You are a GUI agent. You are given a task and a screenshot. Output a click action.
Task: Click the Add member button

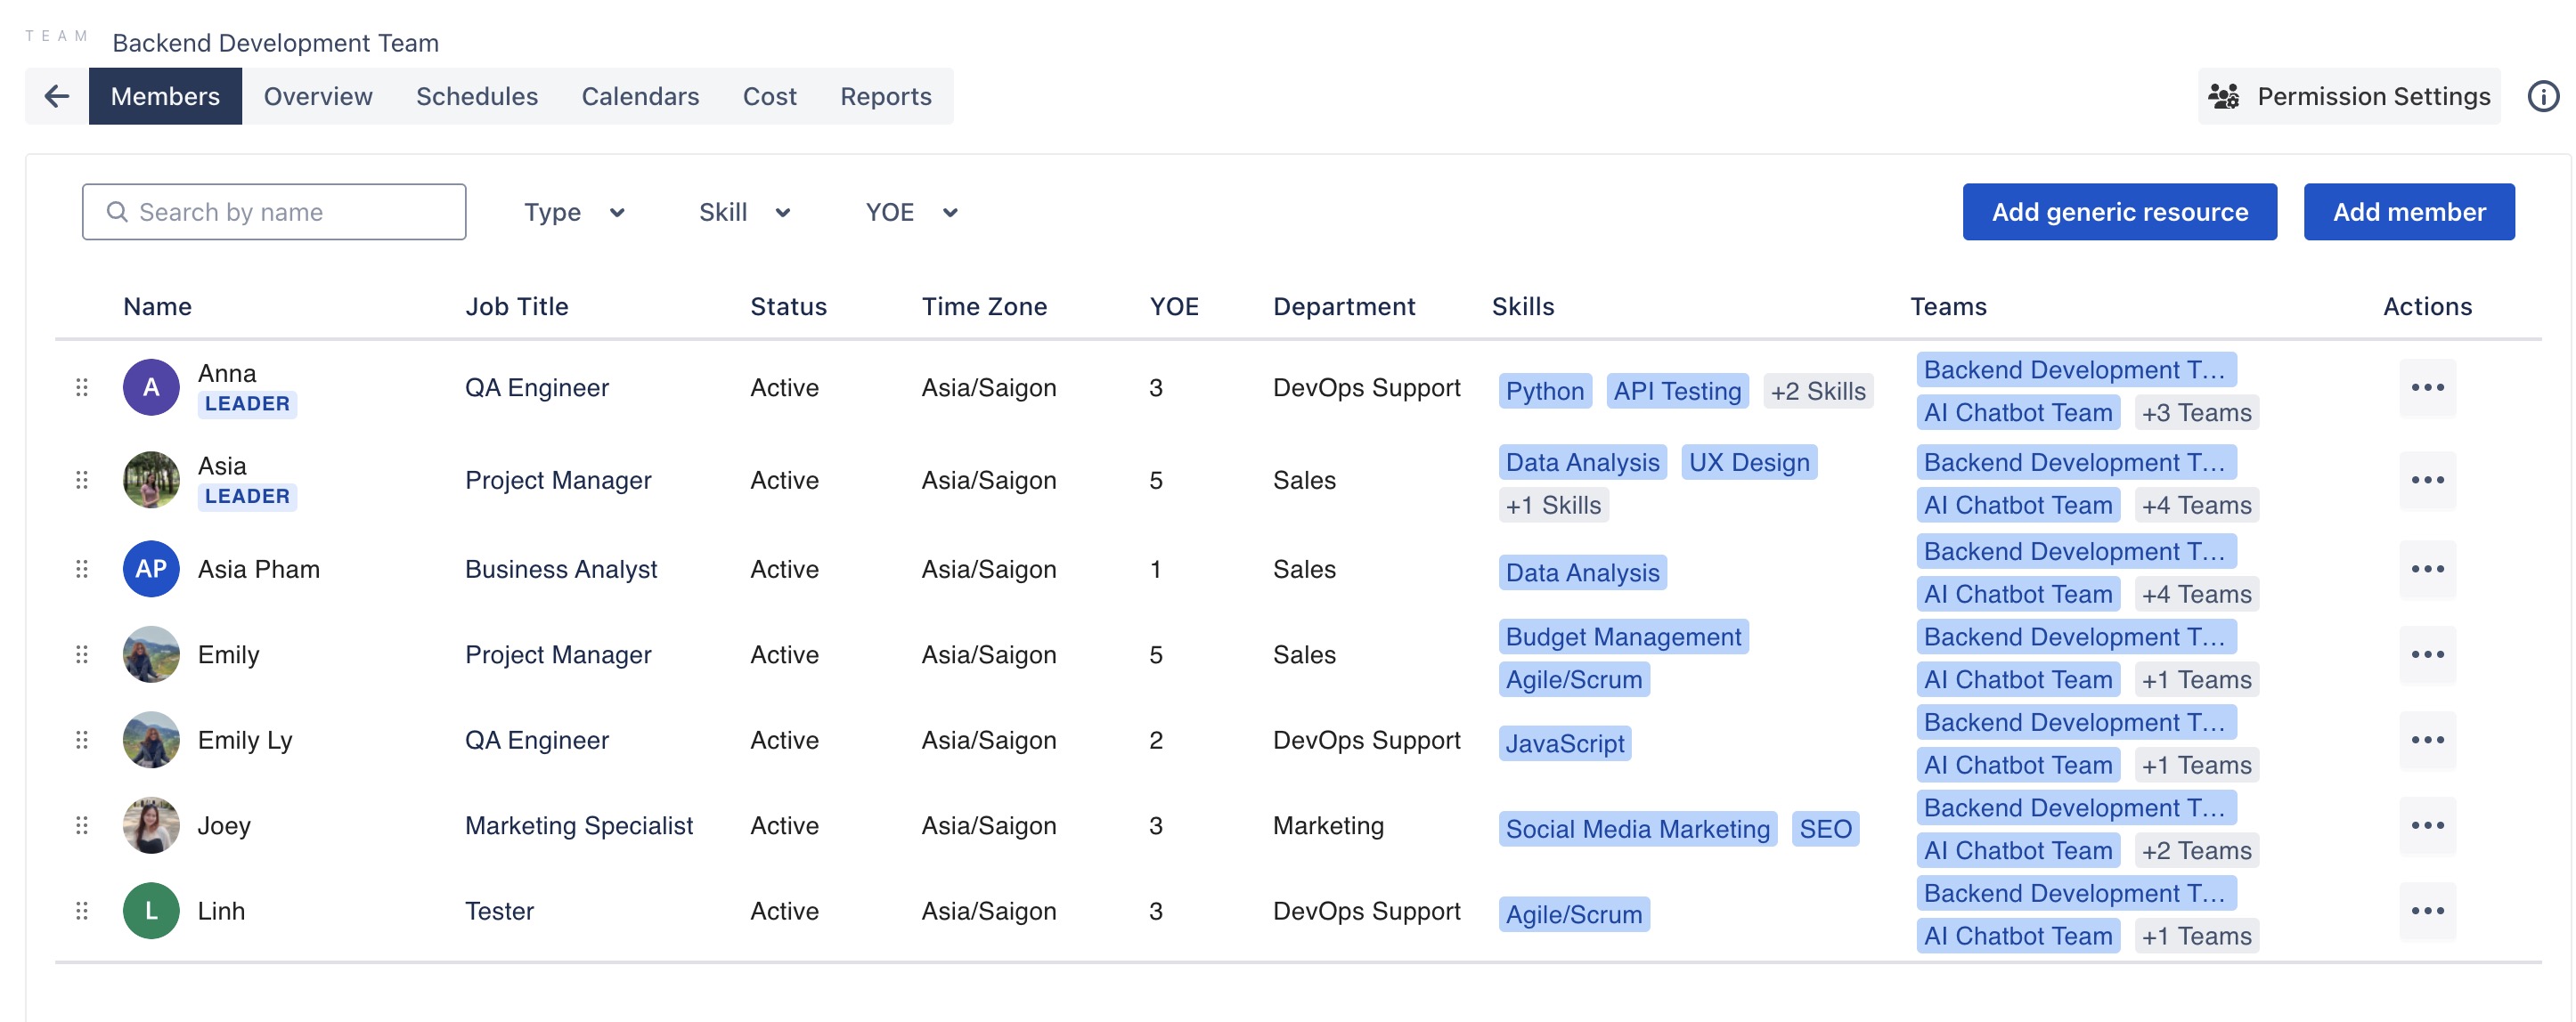tap(2408, 212)
